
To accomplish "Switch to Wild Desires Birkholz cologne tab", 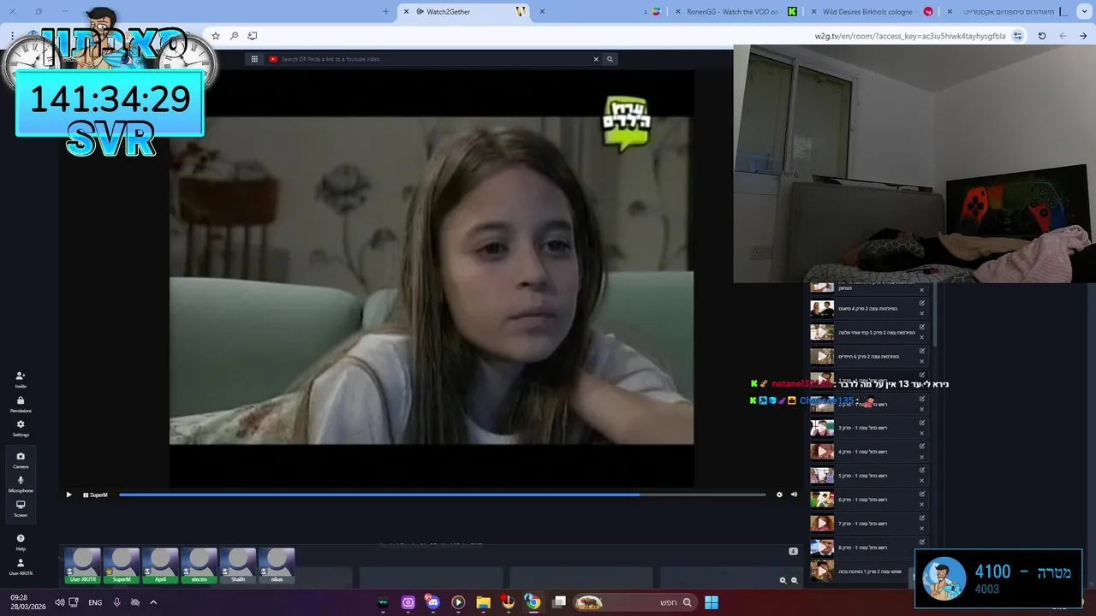I will [x=872, y=12].
